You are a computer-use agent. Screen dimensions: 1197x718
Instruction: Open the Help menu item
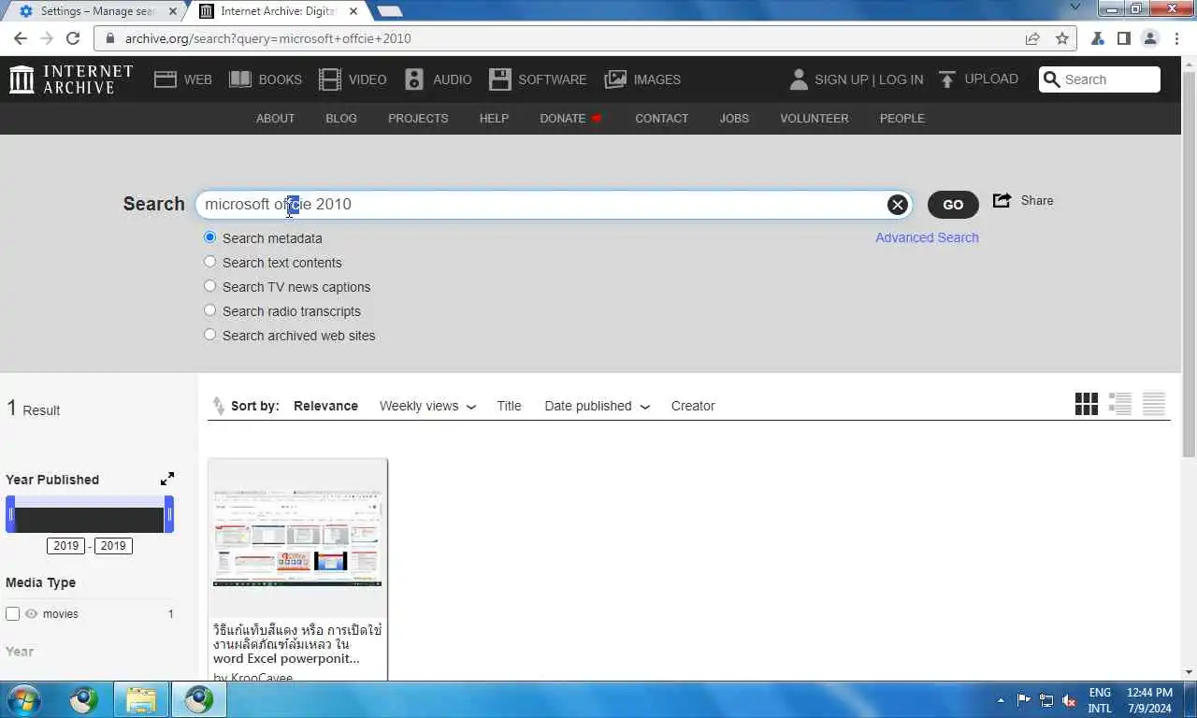[x=494, y=119]
